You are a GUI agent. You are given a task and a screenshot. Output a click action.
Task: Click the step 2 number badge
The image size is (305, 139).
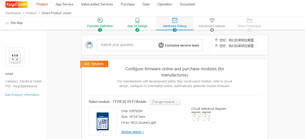point(137,30)
